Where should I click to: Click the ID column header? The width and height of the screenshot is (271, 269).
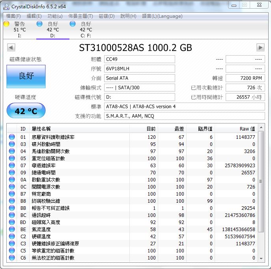23,129
